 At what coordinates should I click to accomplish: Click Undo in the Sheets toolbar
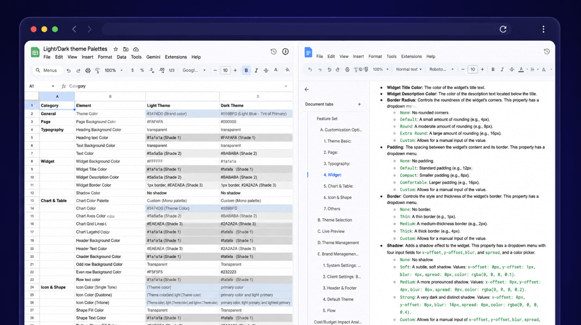pyautogui.click(x=69, y=70)
